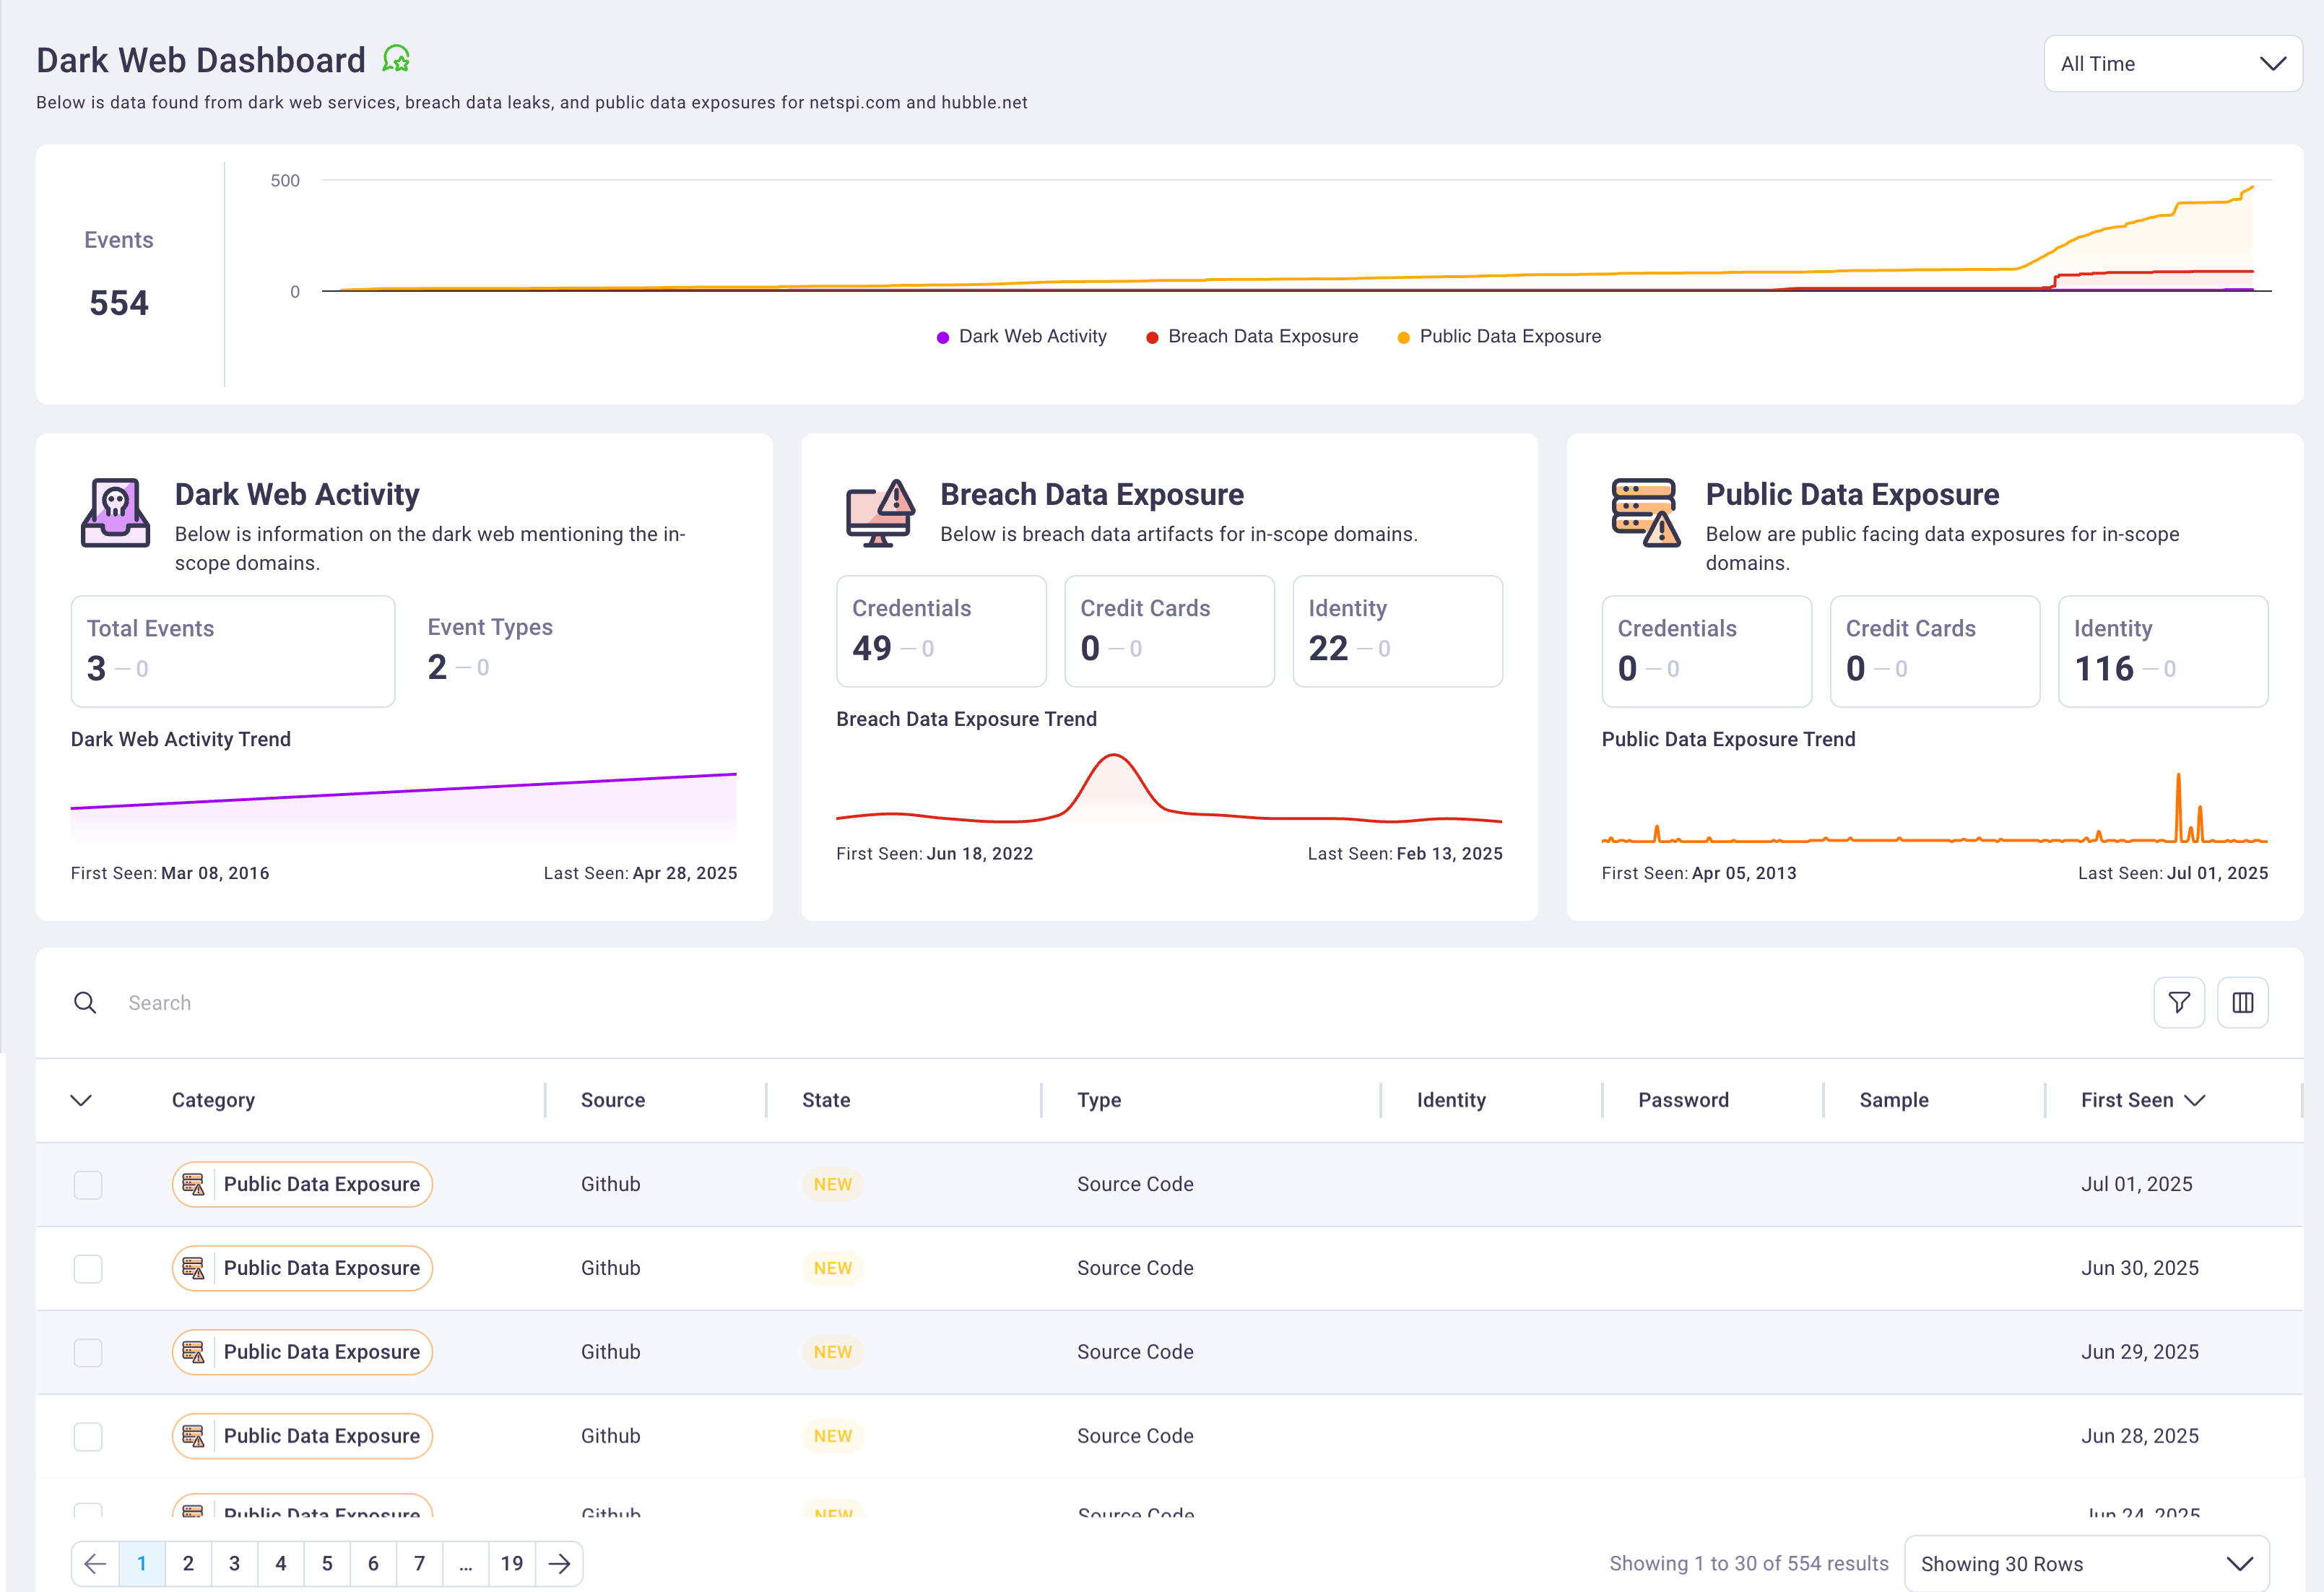Image resolution: width=2324 pixels, height=1592 pixels.
Task: Tick the checkbox for Jul 01, 2025 row
Action: [88, 1185]
